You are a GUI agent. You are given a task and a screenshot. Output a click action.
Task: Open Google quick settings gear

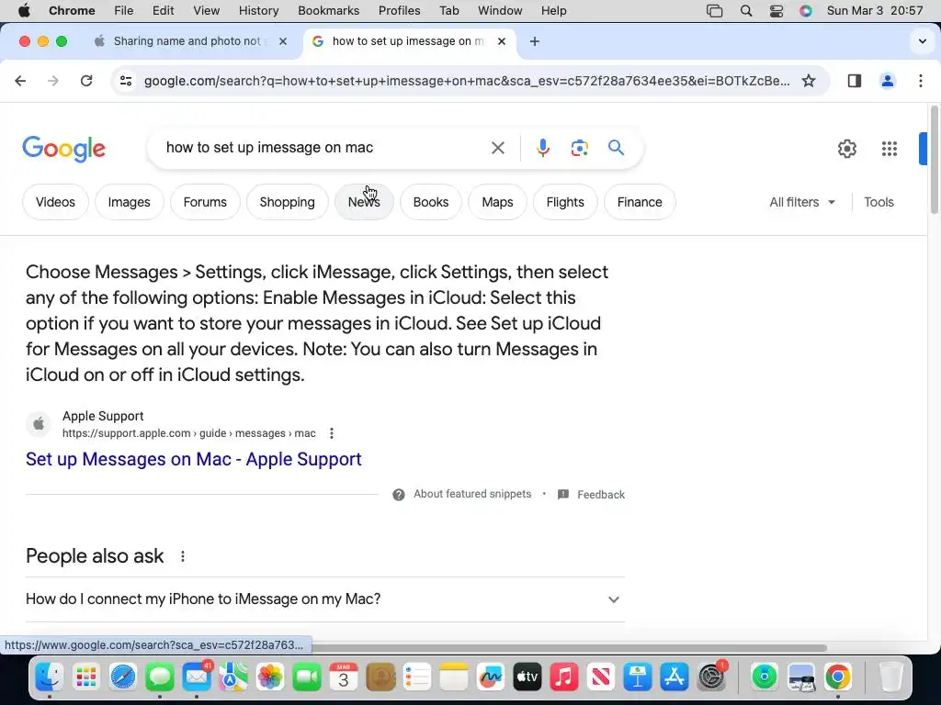click(x=846, y=148)
